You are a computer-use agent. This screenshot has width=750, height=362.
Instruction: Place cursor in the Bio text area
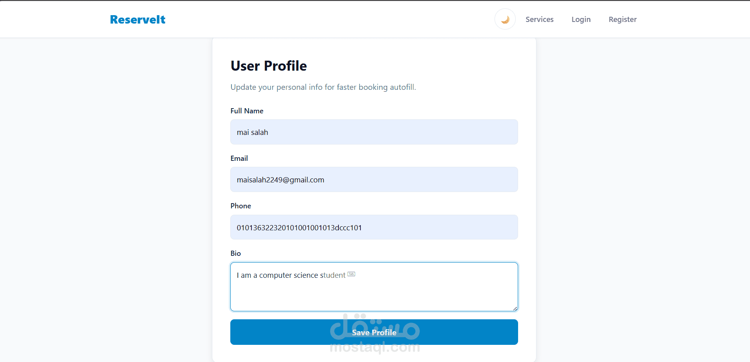pos(374,287)
